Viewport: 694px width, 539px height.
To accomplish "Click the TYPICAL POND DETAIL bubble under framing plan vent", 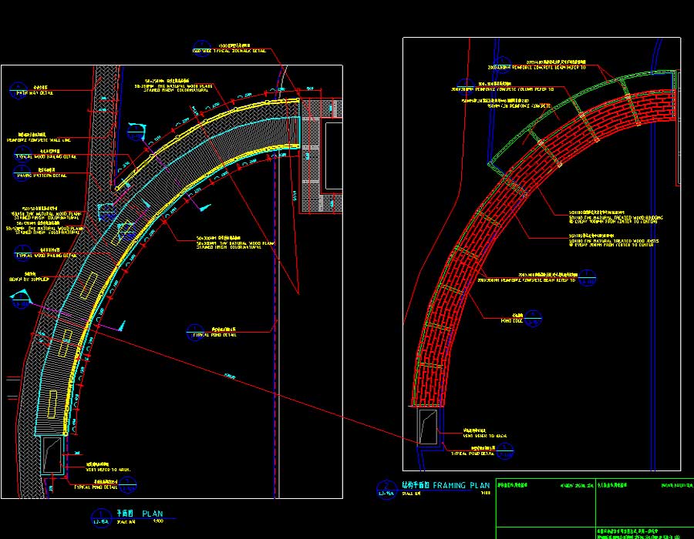I will (504, 453).
